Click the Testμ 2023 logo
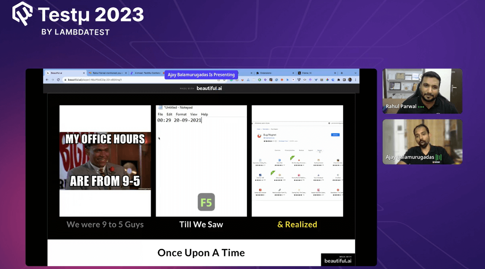Screen dimensions: 485x269 click(x=78, y=14)
